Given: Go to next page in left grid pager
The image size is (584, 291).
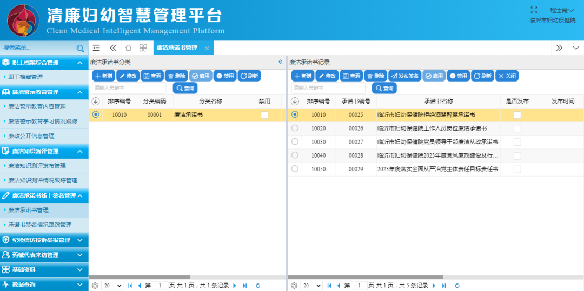Looking at the screenshot, I should point(235,286).
